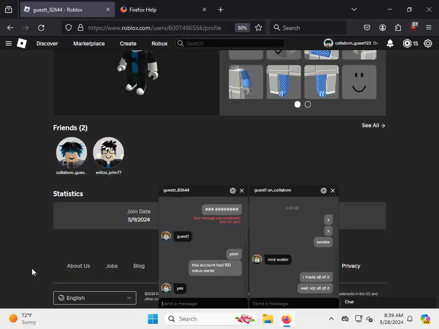Click the Roblox logo home icon

point(22,43)
